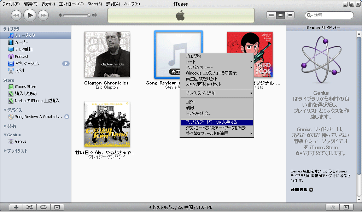The image size is (362, 212).
Task: Select ムービー in the library
Action: (36, 42)
